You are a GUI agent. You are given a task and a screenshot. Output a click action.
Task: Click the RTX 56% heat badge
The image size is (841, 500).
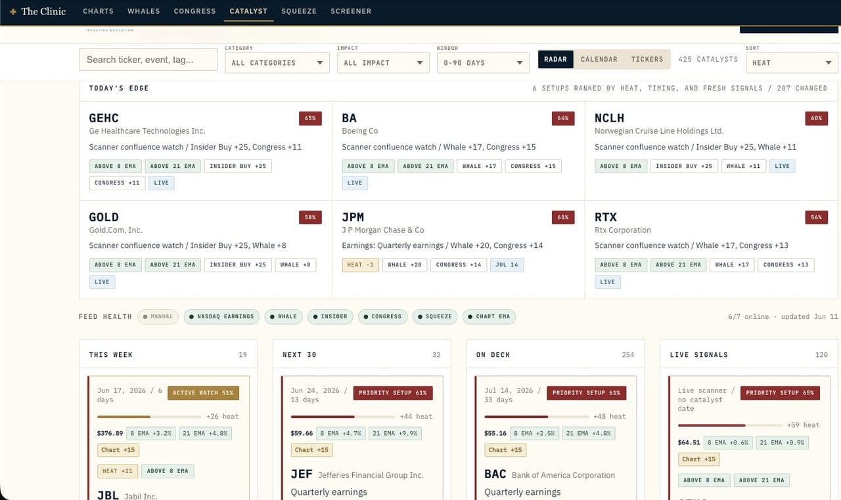click(x=816, y=217)
